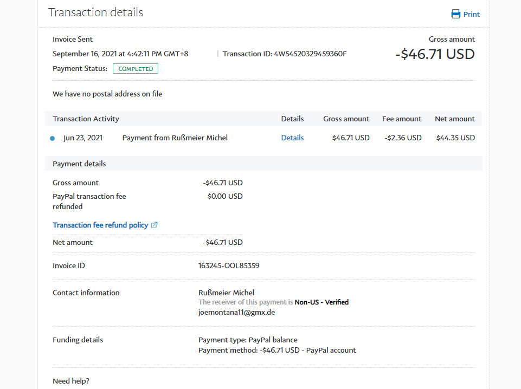Open Details link for Jun 23 payment
Image resolution: width=521 pixels, height=389 pixels.
(x=292, y=138)
